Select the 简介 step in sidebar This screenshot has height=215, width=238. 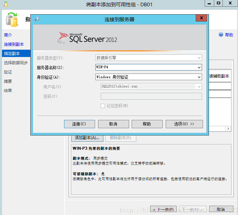tap(8, 35)
